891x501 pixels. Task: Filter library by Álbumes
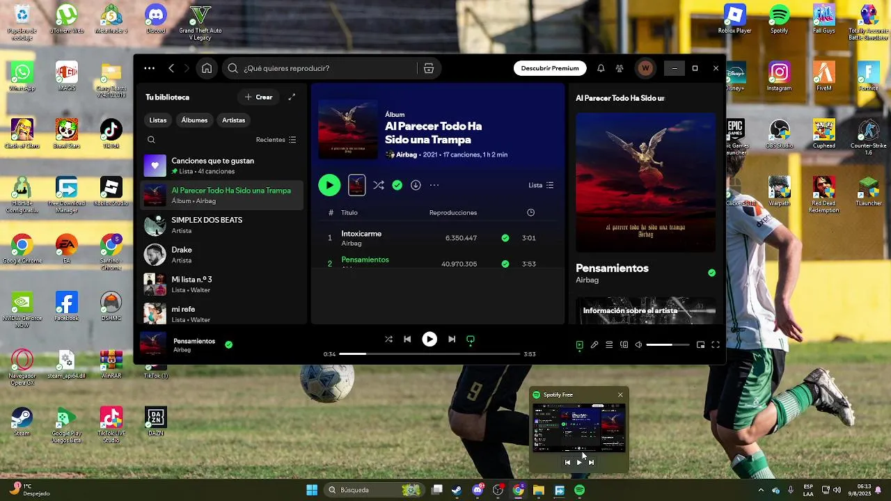(x=194, y=120)
